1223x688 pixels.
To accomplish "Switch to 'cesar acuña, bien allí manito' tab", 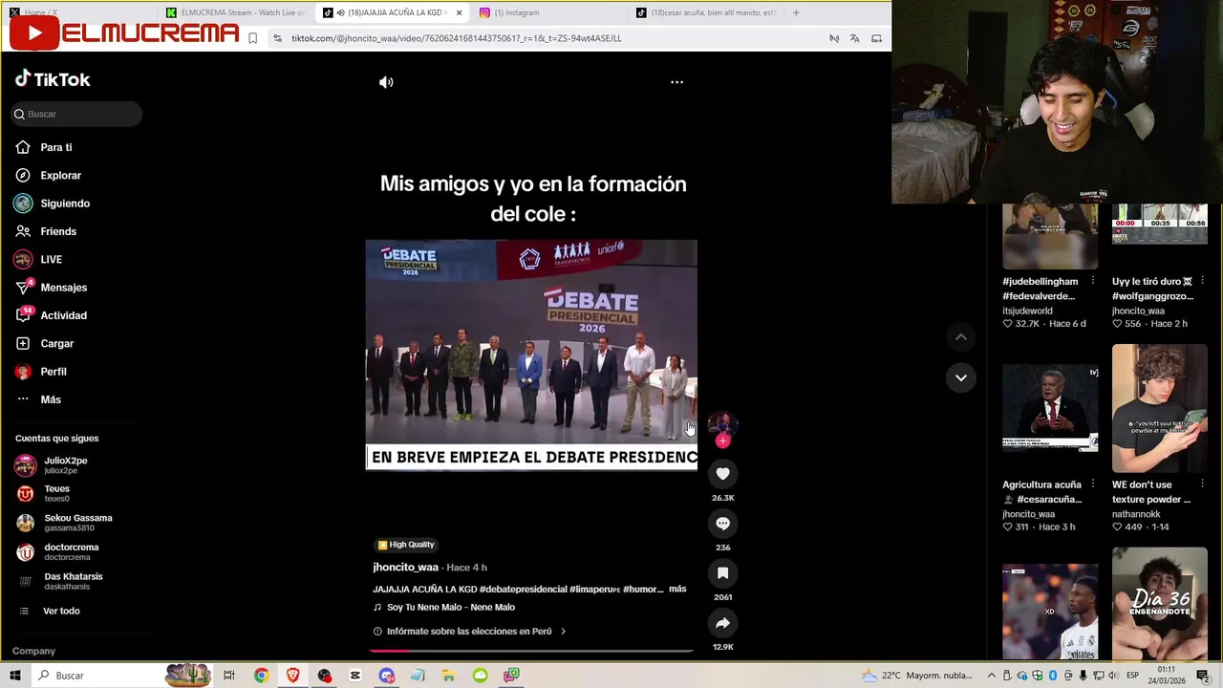I will pyautogui.click(x=707, y=12).
